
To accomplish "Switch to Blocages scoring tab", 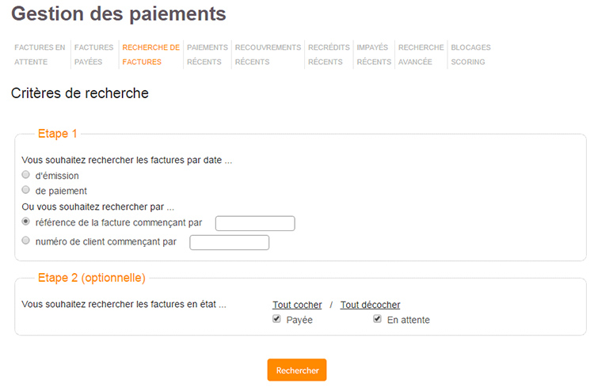I will pyautogui.click(x=470, y=55).
